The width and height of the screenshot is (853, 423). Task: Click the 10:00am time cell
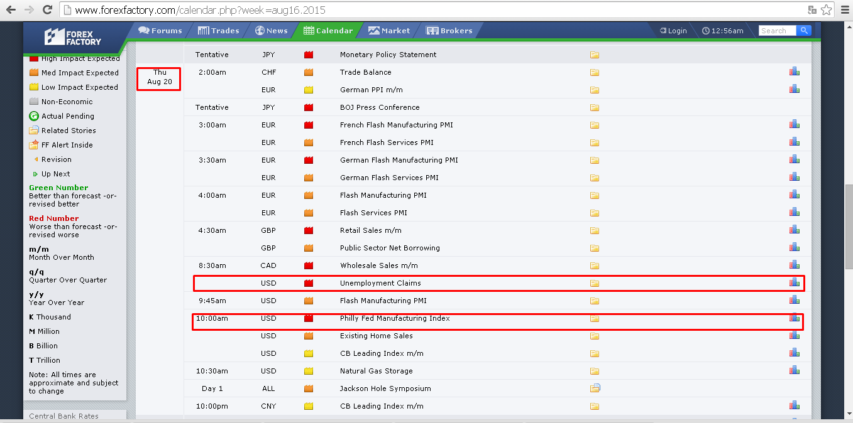(x=212, y=319)
